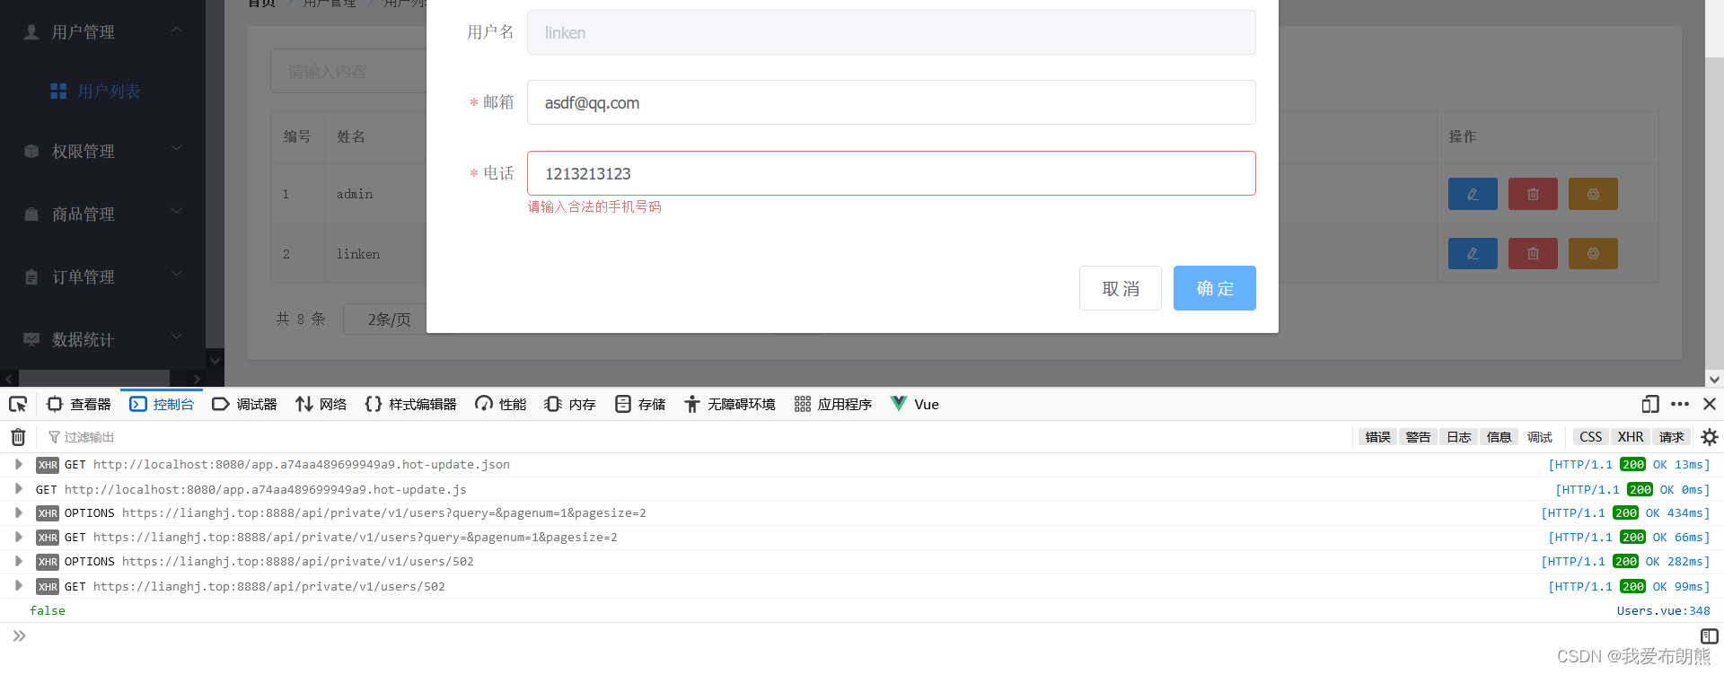
Task: Expand the OPTIONS users?query request entry
Action: tap(18, 512)
